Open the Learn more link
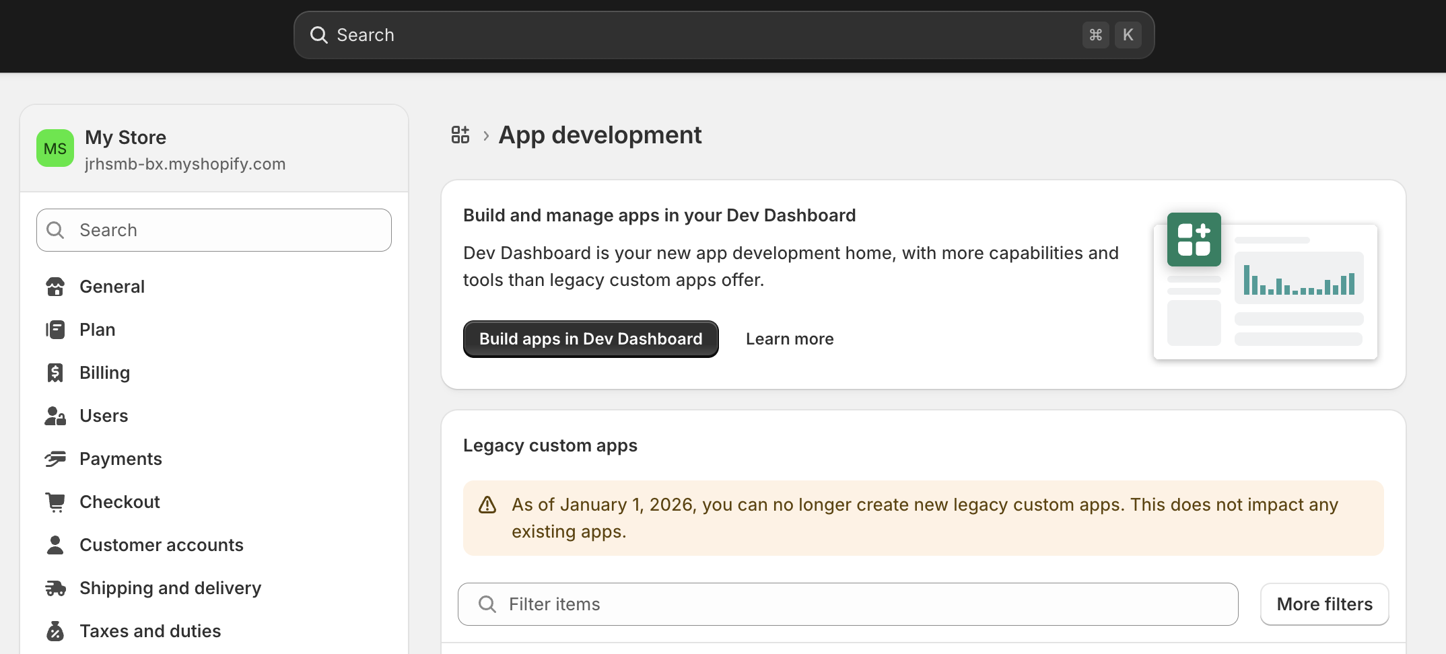This screenshot has width=1446, height=654. click(789, 338)
